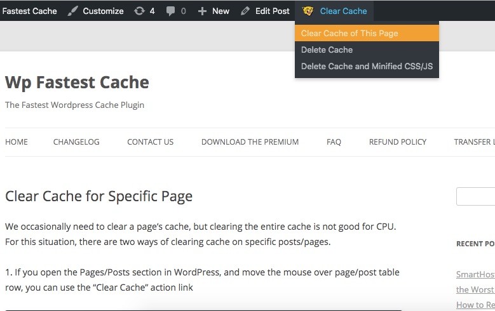Click the Wp Fastest Cache site title
This screenshot has height=311, width=495.
(x=77, y=82)
